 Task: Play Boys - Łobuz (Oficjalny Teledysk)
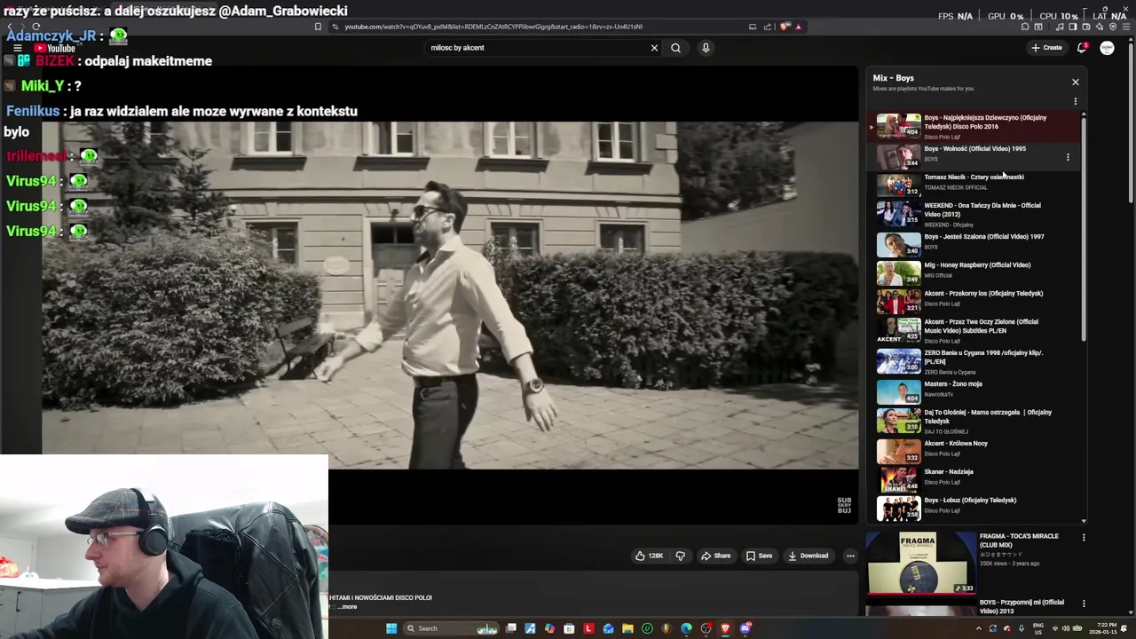click(x=974, y=507)
